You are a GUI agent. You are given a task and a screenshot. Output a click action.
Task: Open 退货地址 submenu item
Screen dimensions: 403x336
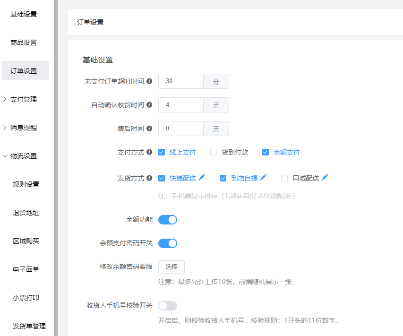click(26, 213)
